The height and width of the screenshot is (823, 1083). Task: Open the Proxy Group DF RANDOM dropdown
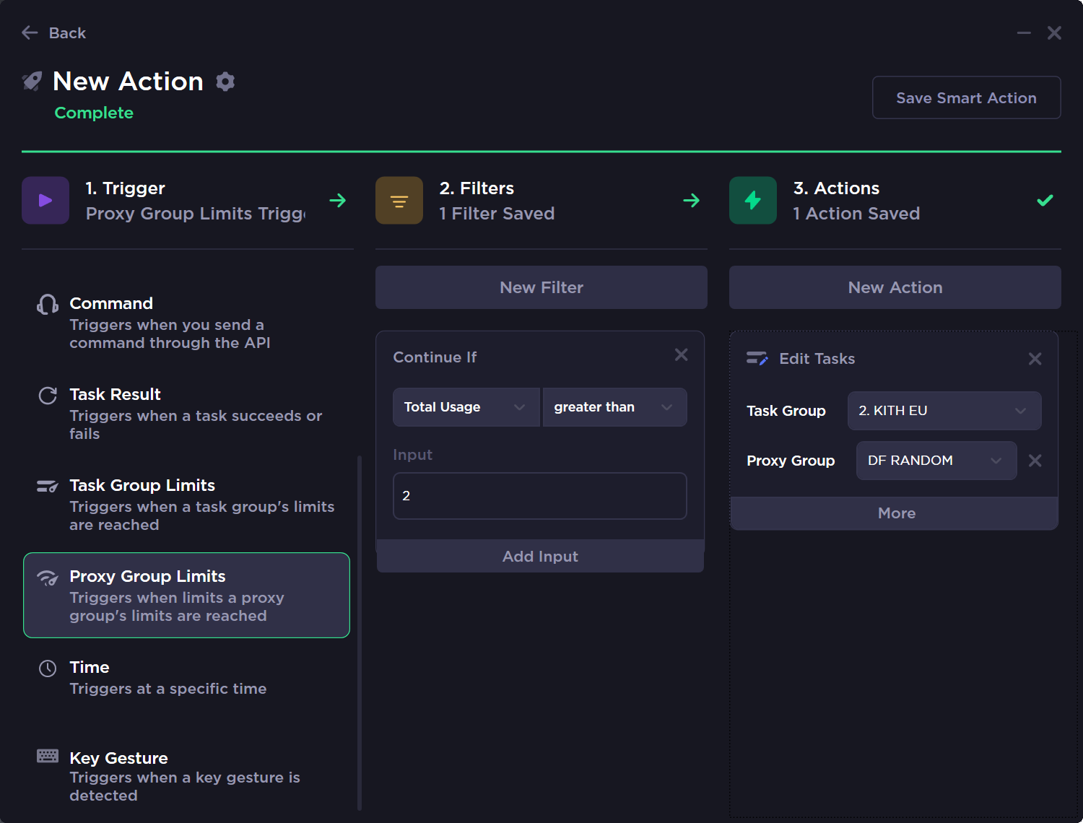click(936, 461)
